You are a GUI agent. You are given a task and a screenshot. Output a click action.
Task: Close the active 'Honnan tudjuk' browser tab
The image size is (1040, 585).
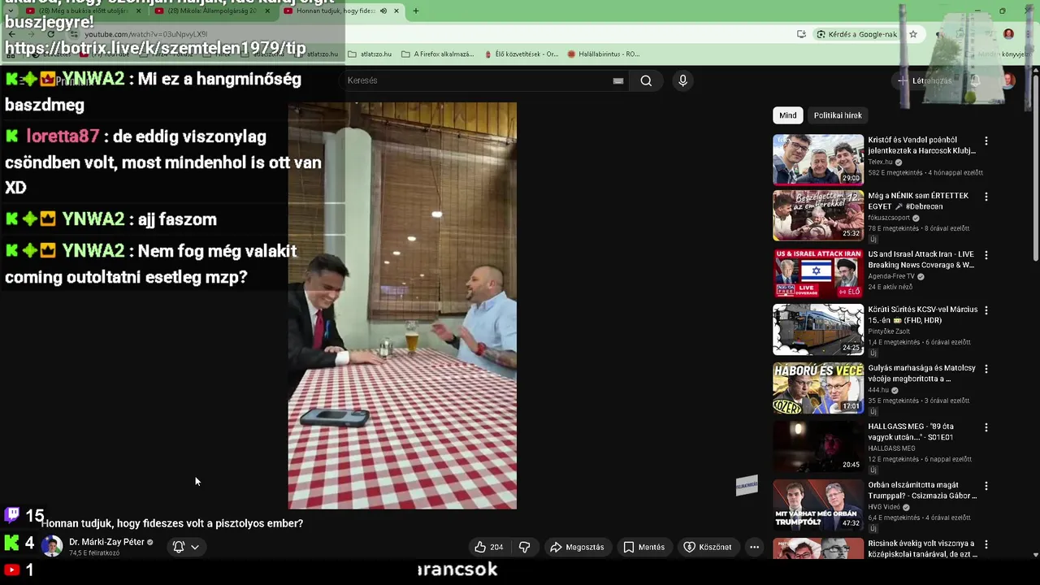(396, 11)
